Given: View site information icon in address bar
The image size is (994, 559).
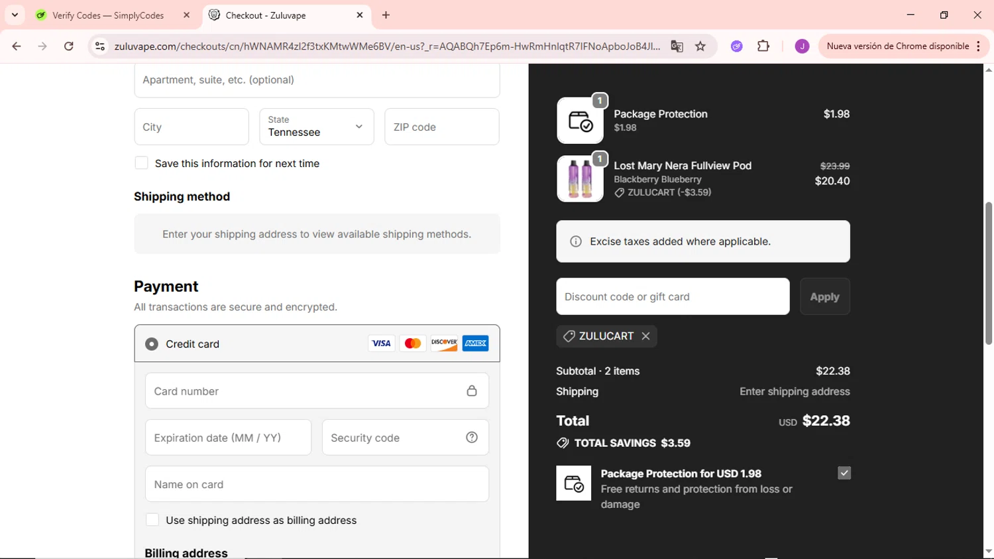Looking at the screenshot, I should [x=100, y=46].
